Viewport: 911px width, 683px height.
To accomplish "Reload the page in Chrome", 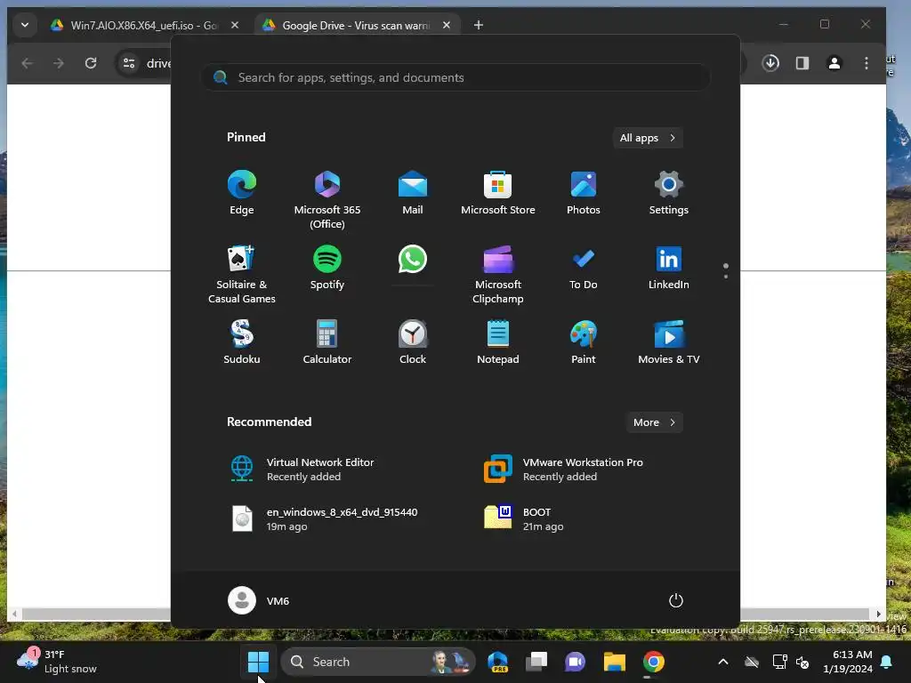I will (91, 63).
